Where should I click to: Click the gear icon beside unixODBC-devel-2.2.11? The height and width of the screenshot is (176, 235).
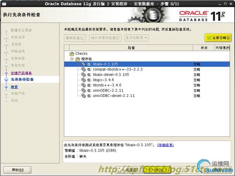pos(83,96)
